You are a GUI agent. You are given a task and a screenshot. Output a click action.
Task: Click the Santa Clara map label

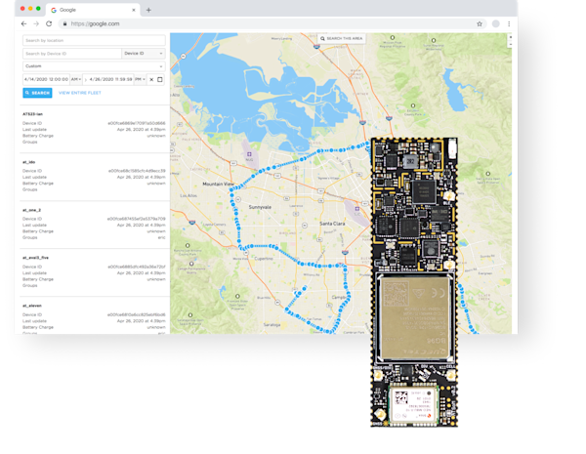(332, 224)
